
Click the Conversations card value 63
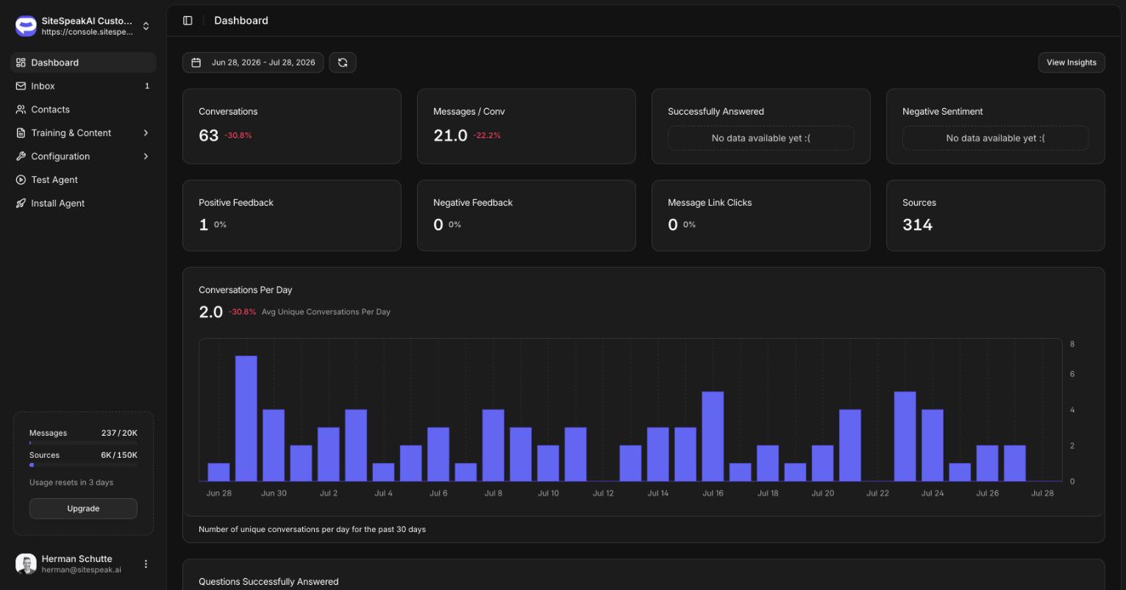pos(208,135)
